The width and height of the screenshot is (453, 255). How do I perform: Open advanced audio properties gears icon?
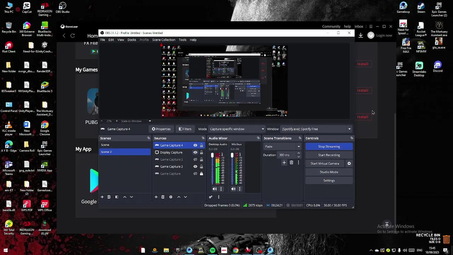pyautogui.click(x=211, y=197)
